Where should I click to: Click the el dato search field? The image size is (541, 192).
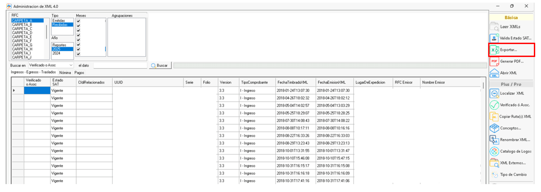point(120,65)
